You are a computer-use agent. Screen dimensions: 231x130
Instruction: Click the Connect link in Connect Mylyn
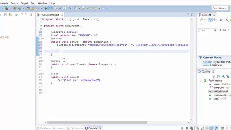pos(208,62)
